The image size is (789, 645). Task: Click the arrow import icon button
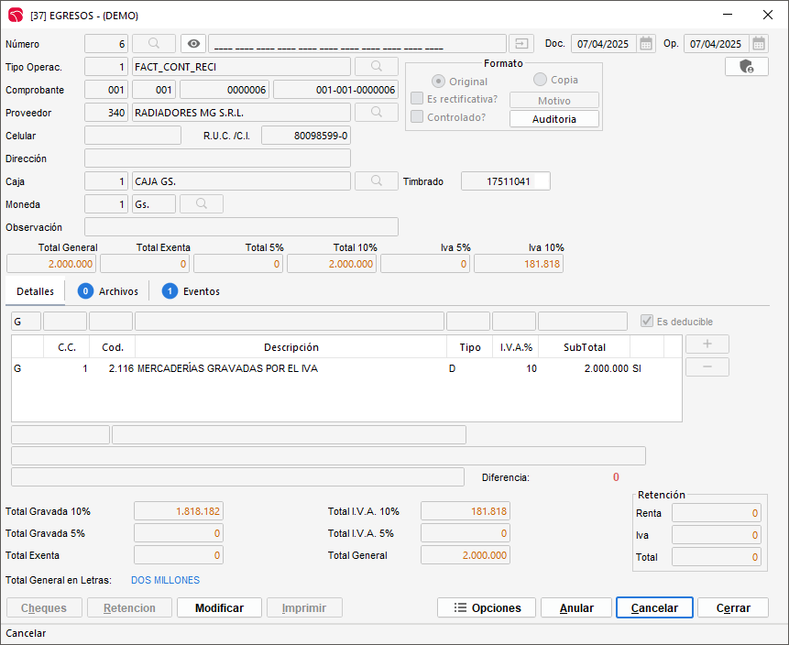(521, 44)
